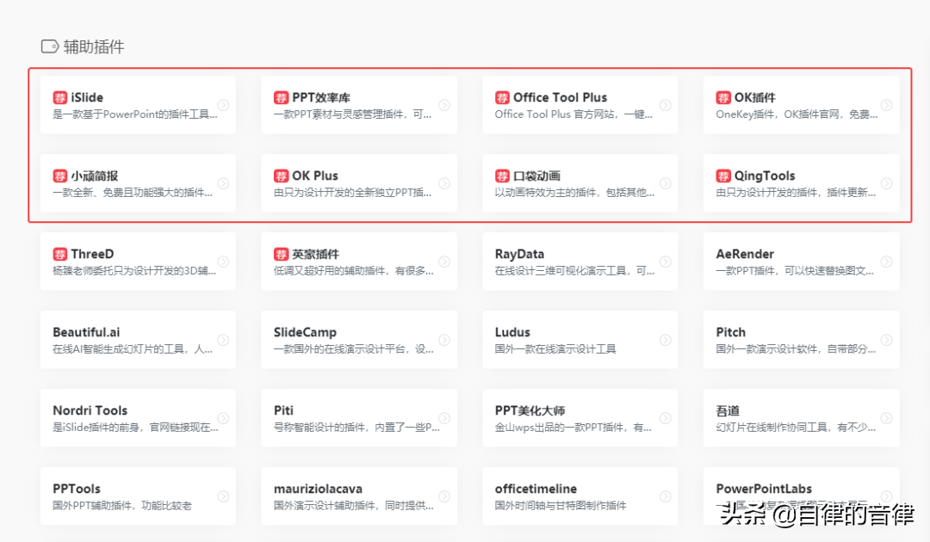Image resolution: width=930 pixels, height=542 pixels.
Task: Open the 口袋动画 link
Action: click(580, 183)
